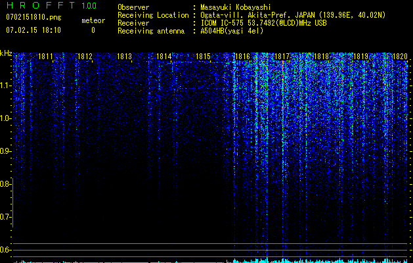Click the A504HB(yagi 4el) antenna text
Image resolution: width=413 pixels, height=263 pixels.
(x=232, y=31)
